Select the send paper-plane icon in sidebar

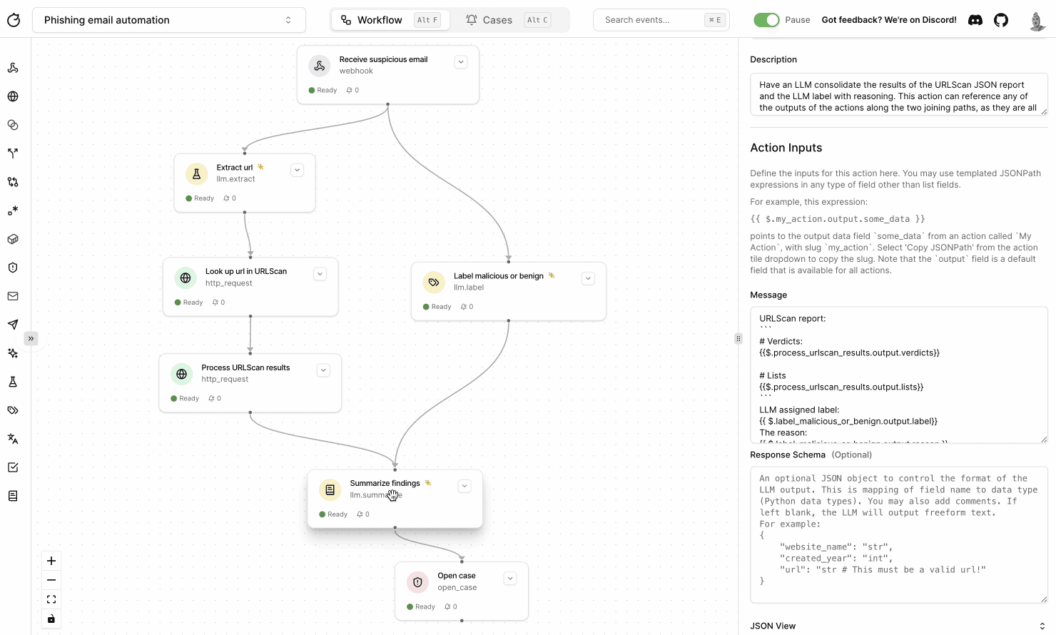click(13, 325)
